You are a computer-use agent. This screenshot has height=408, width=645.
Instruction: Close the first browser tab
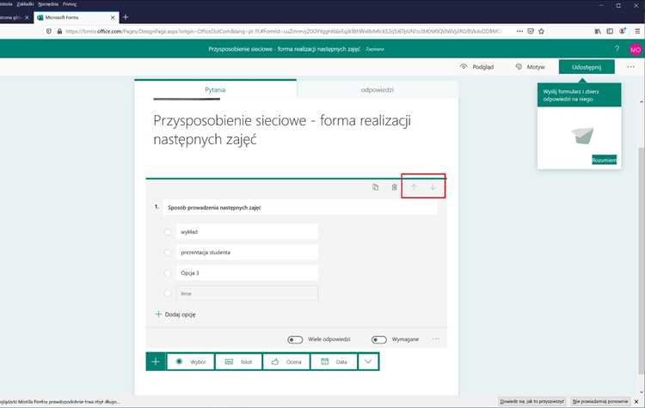point(27,18)
